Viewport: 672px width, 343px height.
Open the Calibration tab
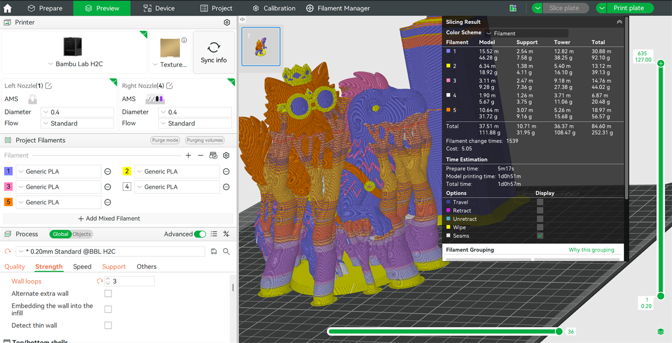pos(274,8)
